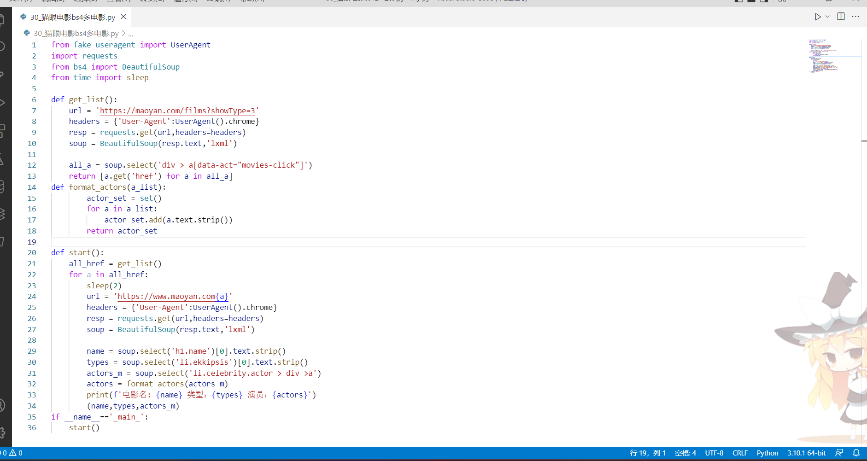This screenshot has height=461, width=867.
Task: Open Run and Debug in activity bar
Action: (x=2, y=102)
